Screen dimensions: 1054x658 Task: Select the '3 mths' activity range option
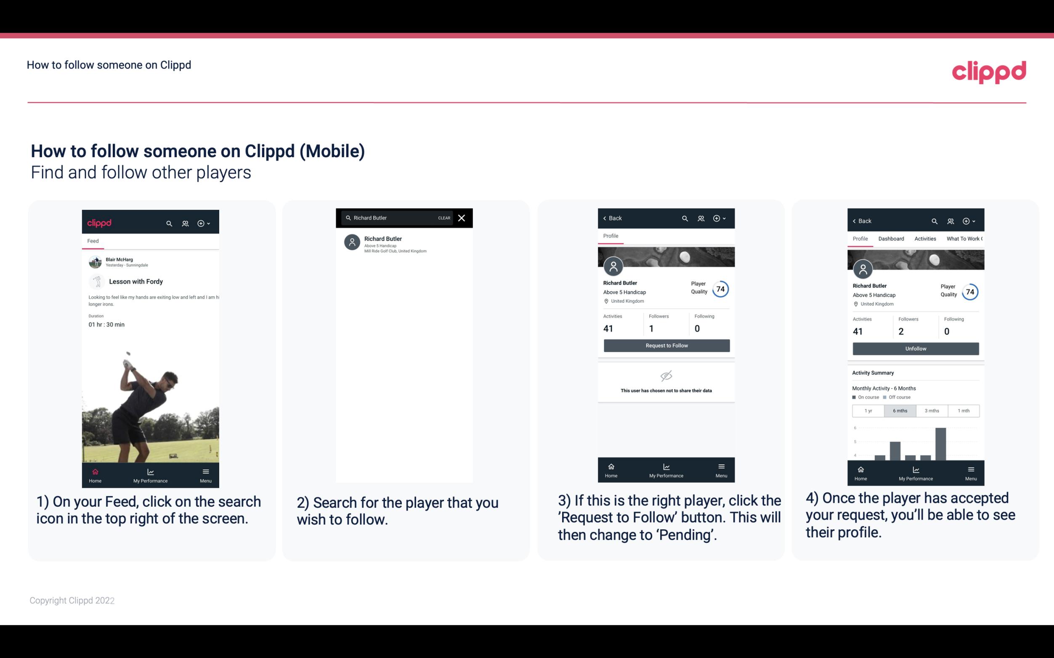(x=931, y=410)
